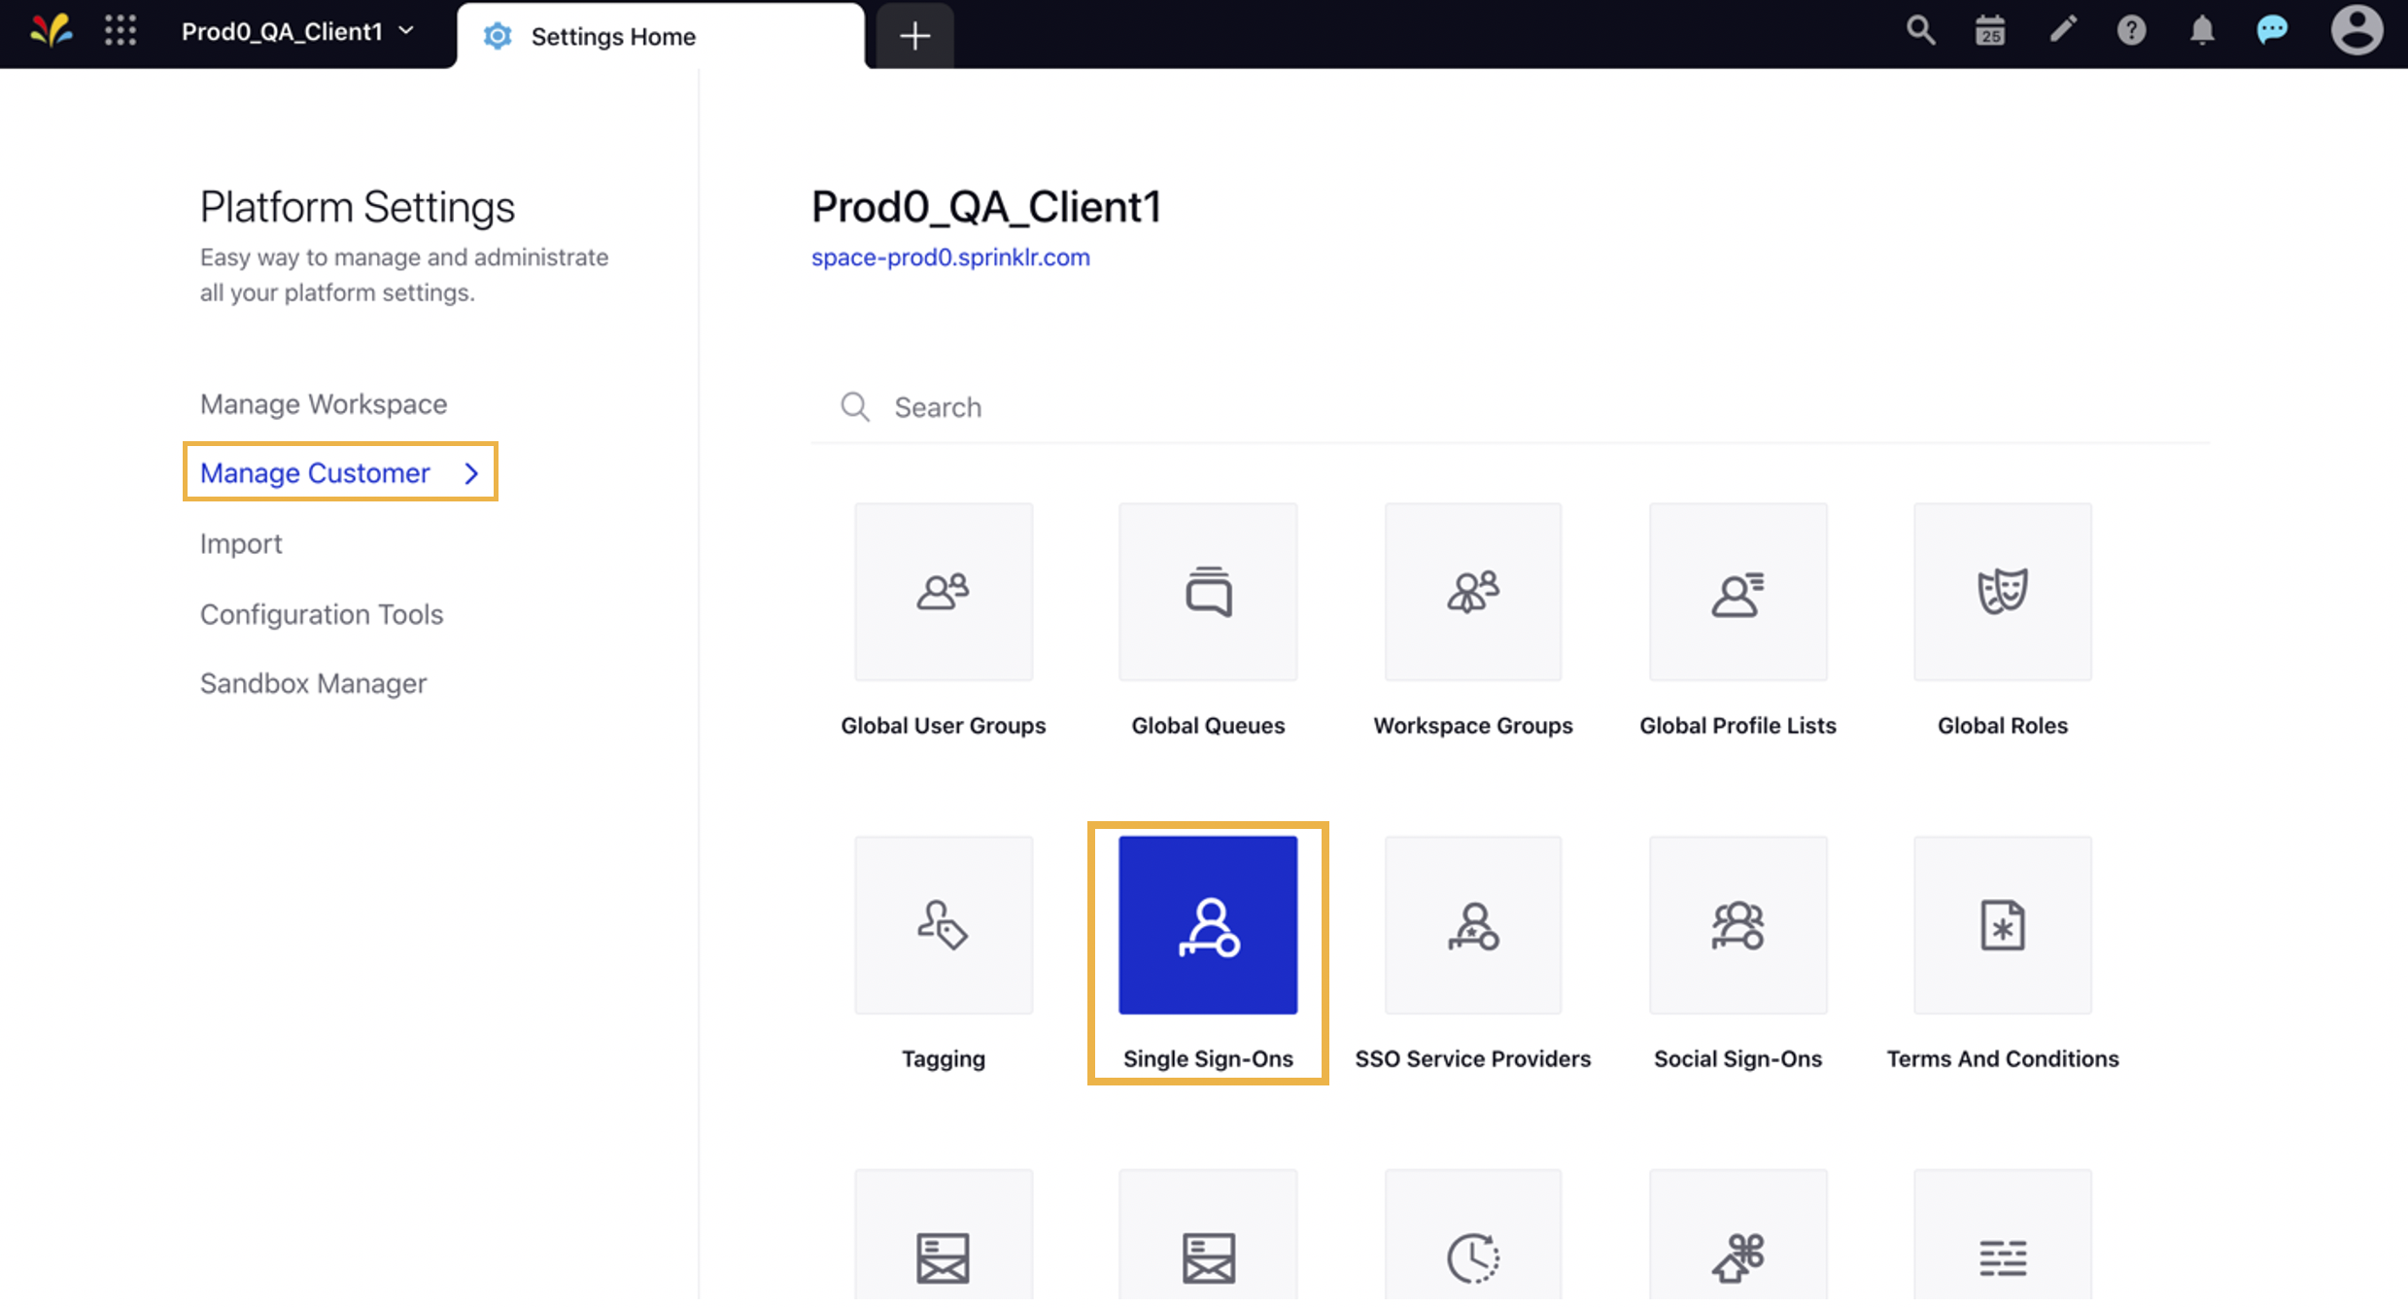This screenshot has height=1308, width=2408.
Task: Open the calendar icon in top bar
Action: [x=1990, y=30]
